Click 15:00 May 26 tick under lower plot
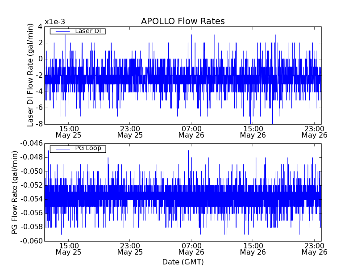Image resolution: width=357 pixels, height=268 pixels. 253,249
